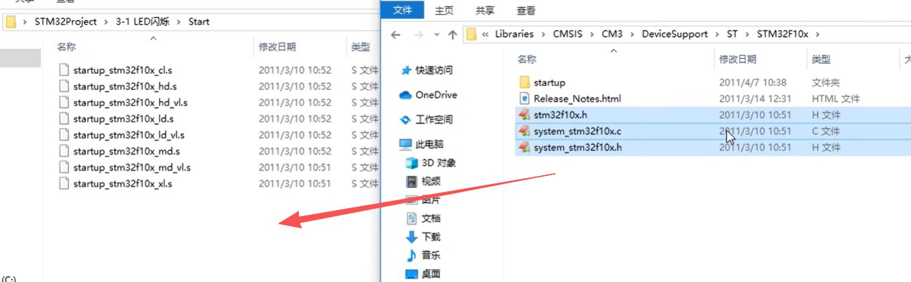The width and height of the screenshot is (911, 282).
Task: Click 2011/4/7 10:38 date of startup folder
Action: 752,83
